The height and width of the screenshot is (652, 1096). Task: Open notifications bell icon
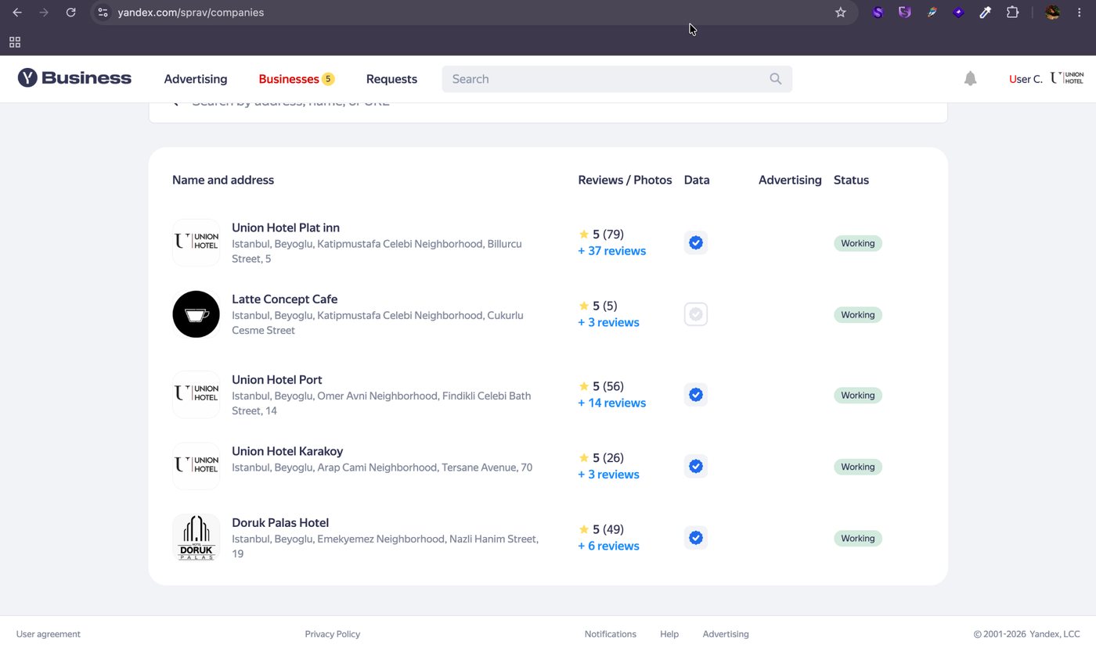tap(970, 78)
